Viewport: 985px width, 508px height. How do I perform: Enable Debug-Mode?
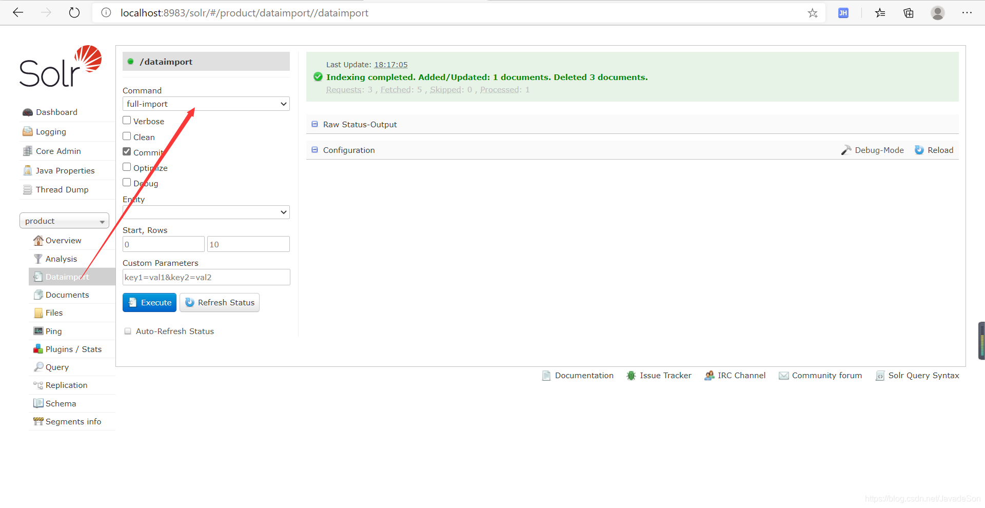click(x=873, y=150)
